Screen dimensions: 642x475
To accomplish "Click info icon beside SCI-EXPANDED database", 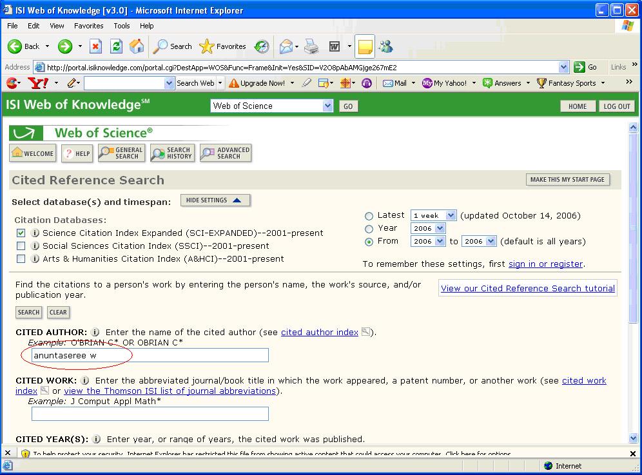I will (35, 233).
